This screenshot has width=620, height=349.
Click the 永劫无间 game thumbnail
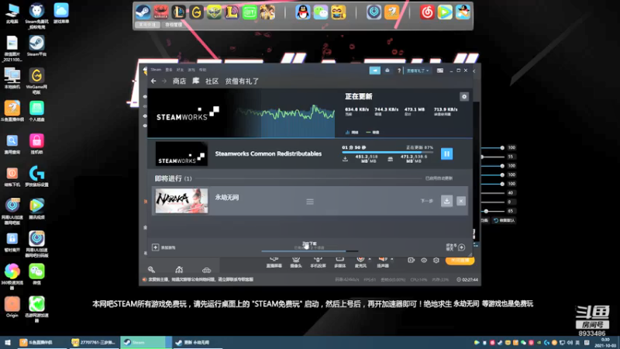tap(181, 201)
